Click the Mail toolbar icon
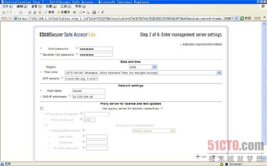The height and width of the screenshot is (166, 267). coord(81,12)
